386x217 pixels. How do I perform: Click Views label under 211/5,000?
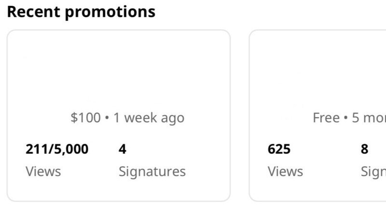pos(43,171)
